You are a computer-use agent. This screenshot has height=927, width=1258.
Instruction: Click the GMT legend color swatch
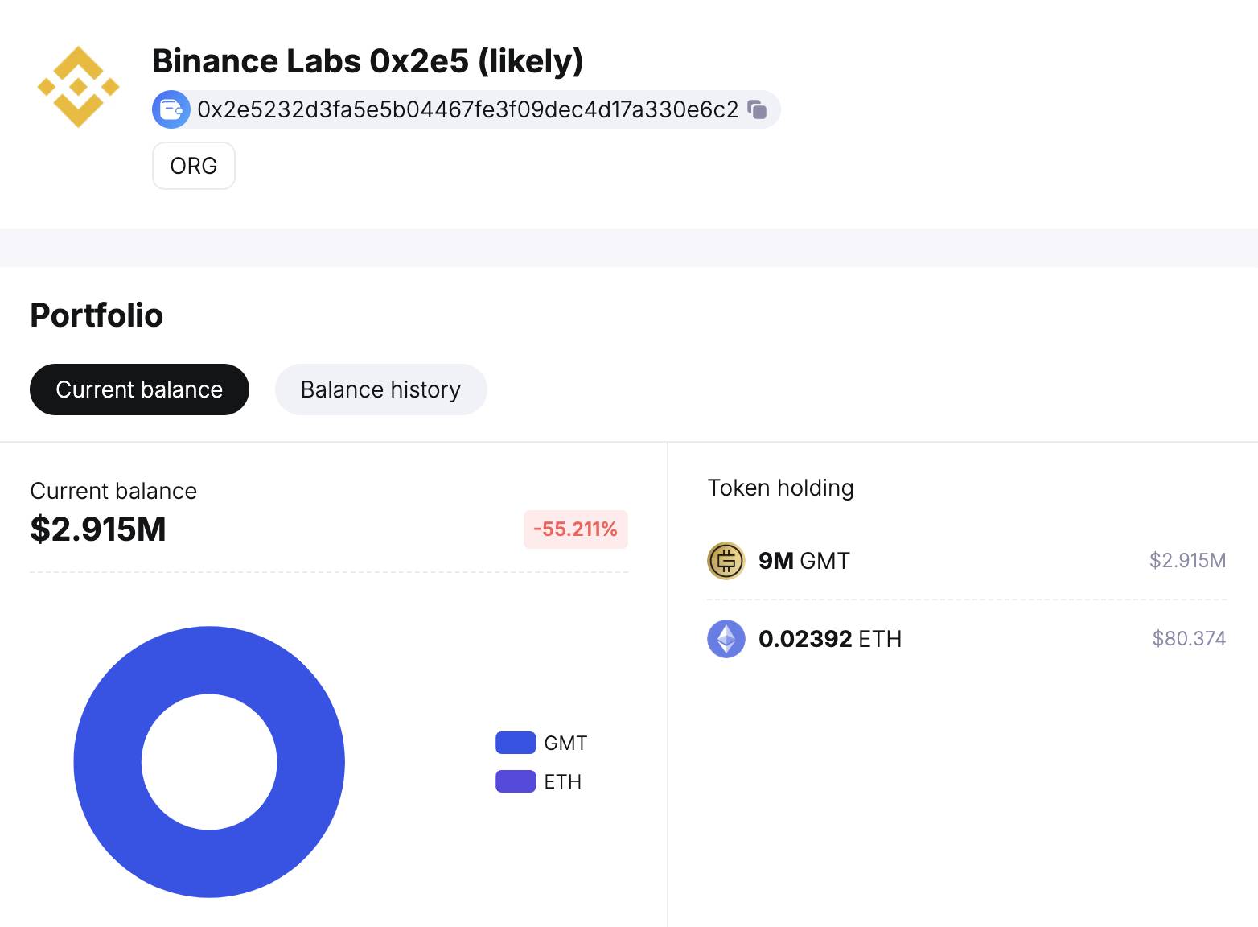(x=516, y=743)
